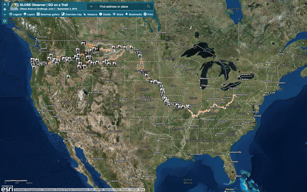Image resolution: width=307 pixels, height=192 pixels.
Task: Click the Dallas city label
Action: click(162, 139)
